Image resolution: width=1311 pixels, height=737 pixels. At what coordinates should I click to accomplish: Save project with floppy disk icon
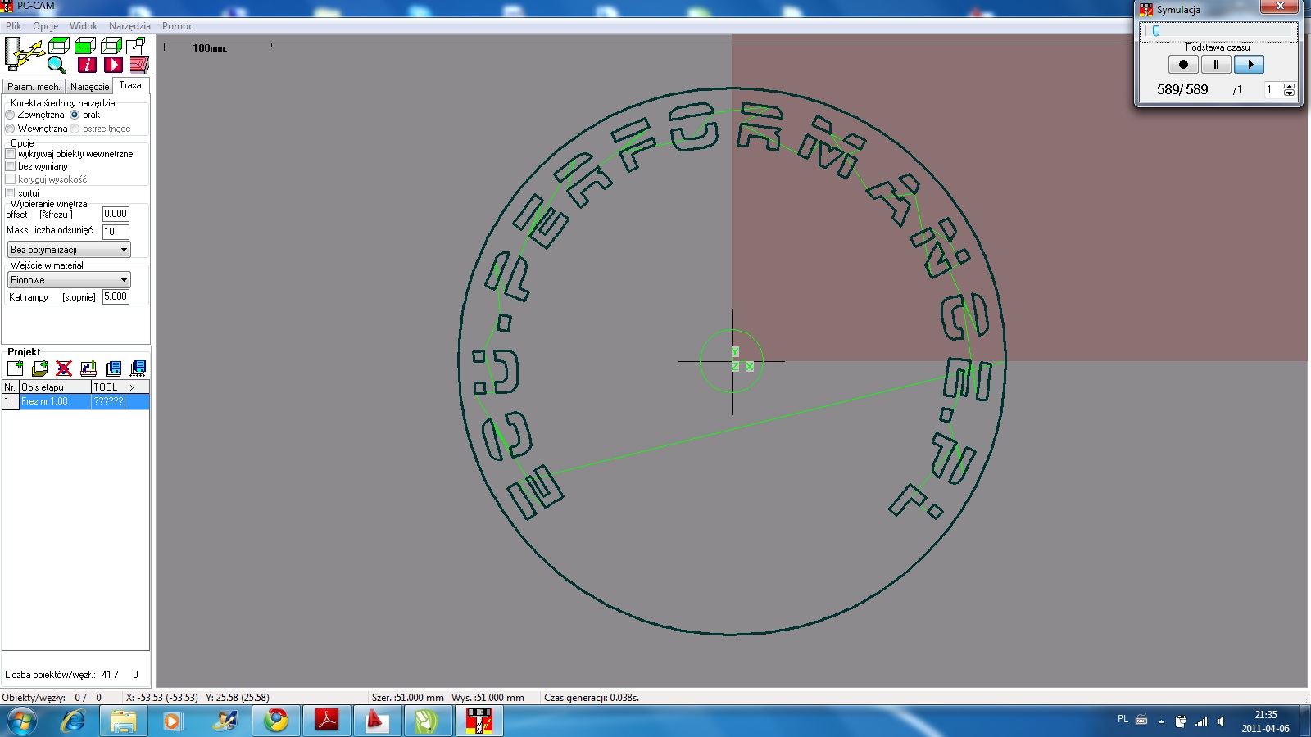(x=113, y=368)
